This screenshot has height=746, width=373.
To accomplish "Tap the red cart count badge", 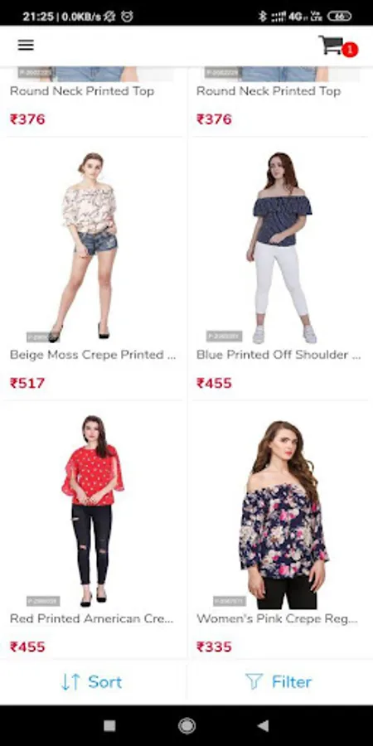I will (x=350, y=50).
